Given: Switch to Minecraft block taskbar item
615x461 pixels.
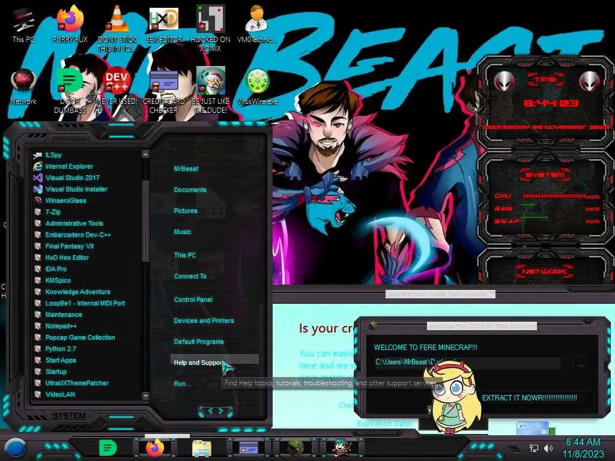Looking at the screenshot, I should pyautogui.click(x=295, y=448).
